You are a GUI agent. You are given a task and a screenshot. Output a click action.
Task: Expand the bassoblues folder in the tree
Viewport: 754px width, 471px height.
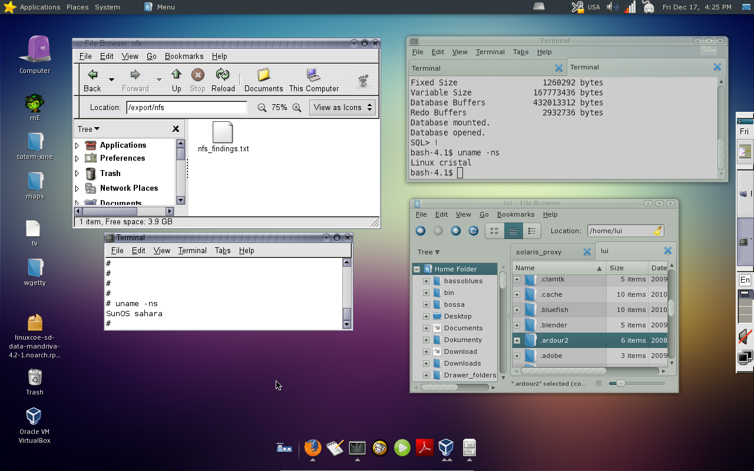[426, 281]
